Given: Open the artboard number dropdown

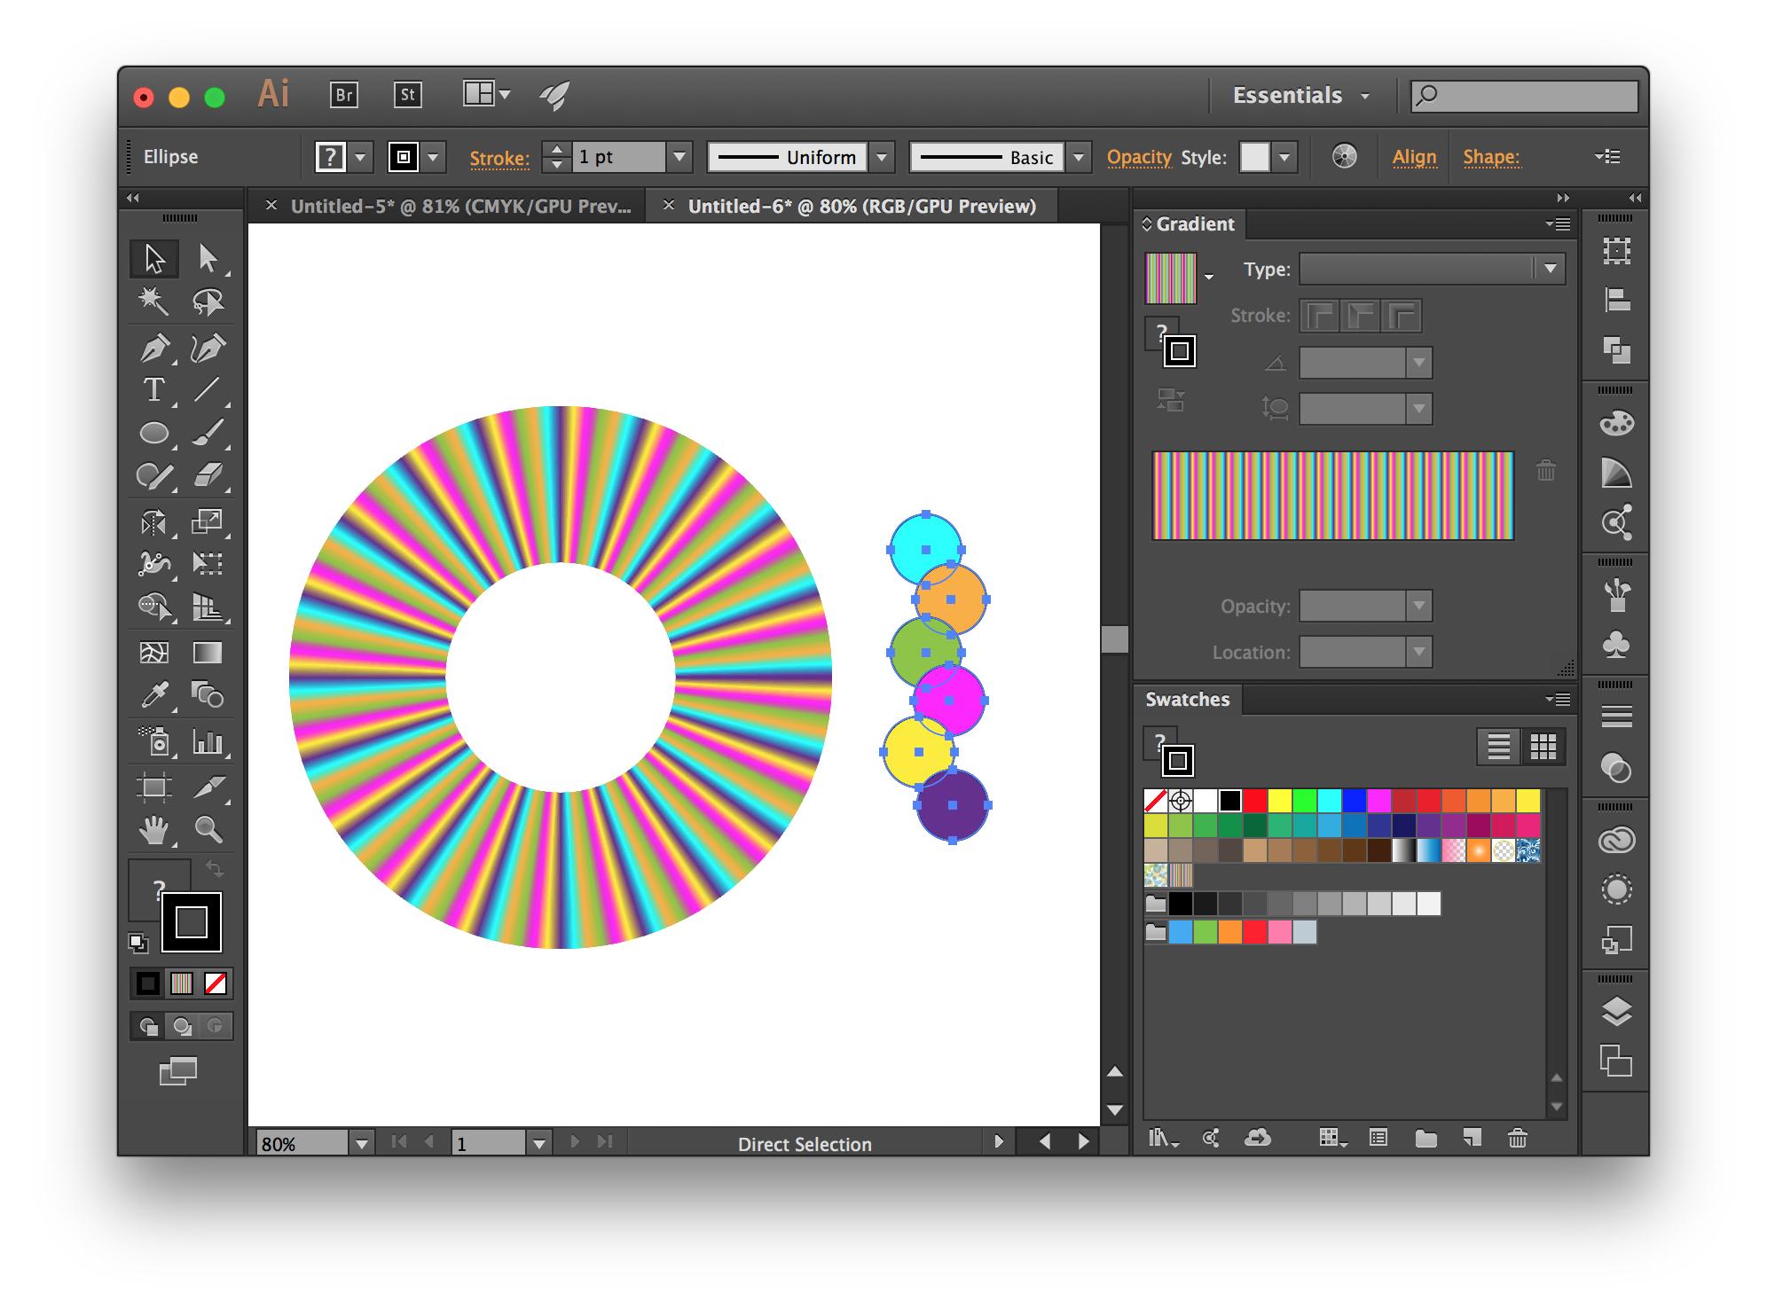Looking at the screenshot, I should [x=538, y=1143].
